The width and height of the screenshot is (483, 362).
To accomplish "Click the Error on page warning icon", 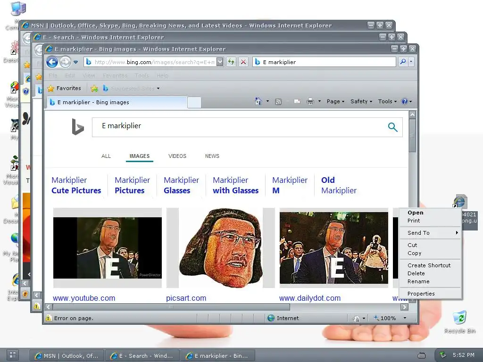I will [x=49, y=318].
